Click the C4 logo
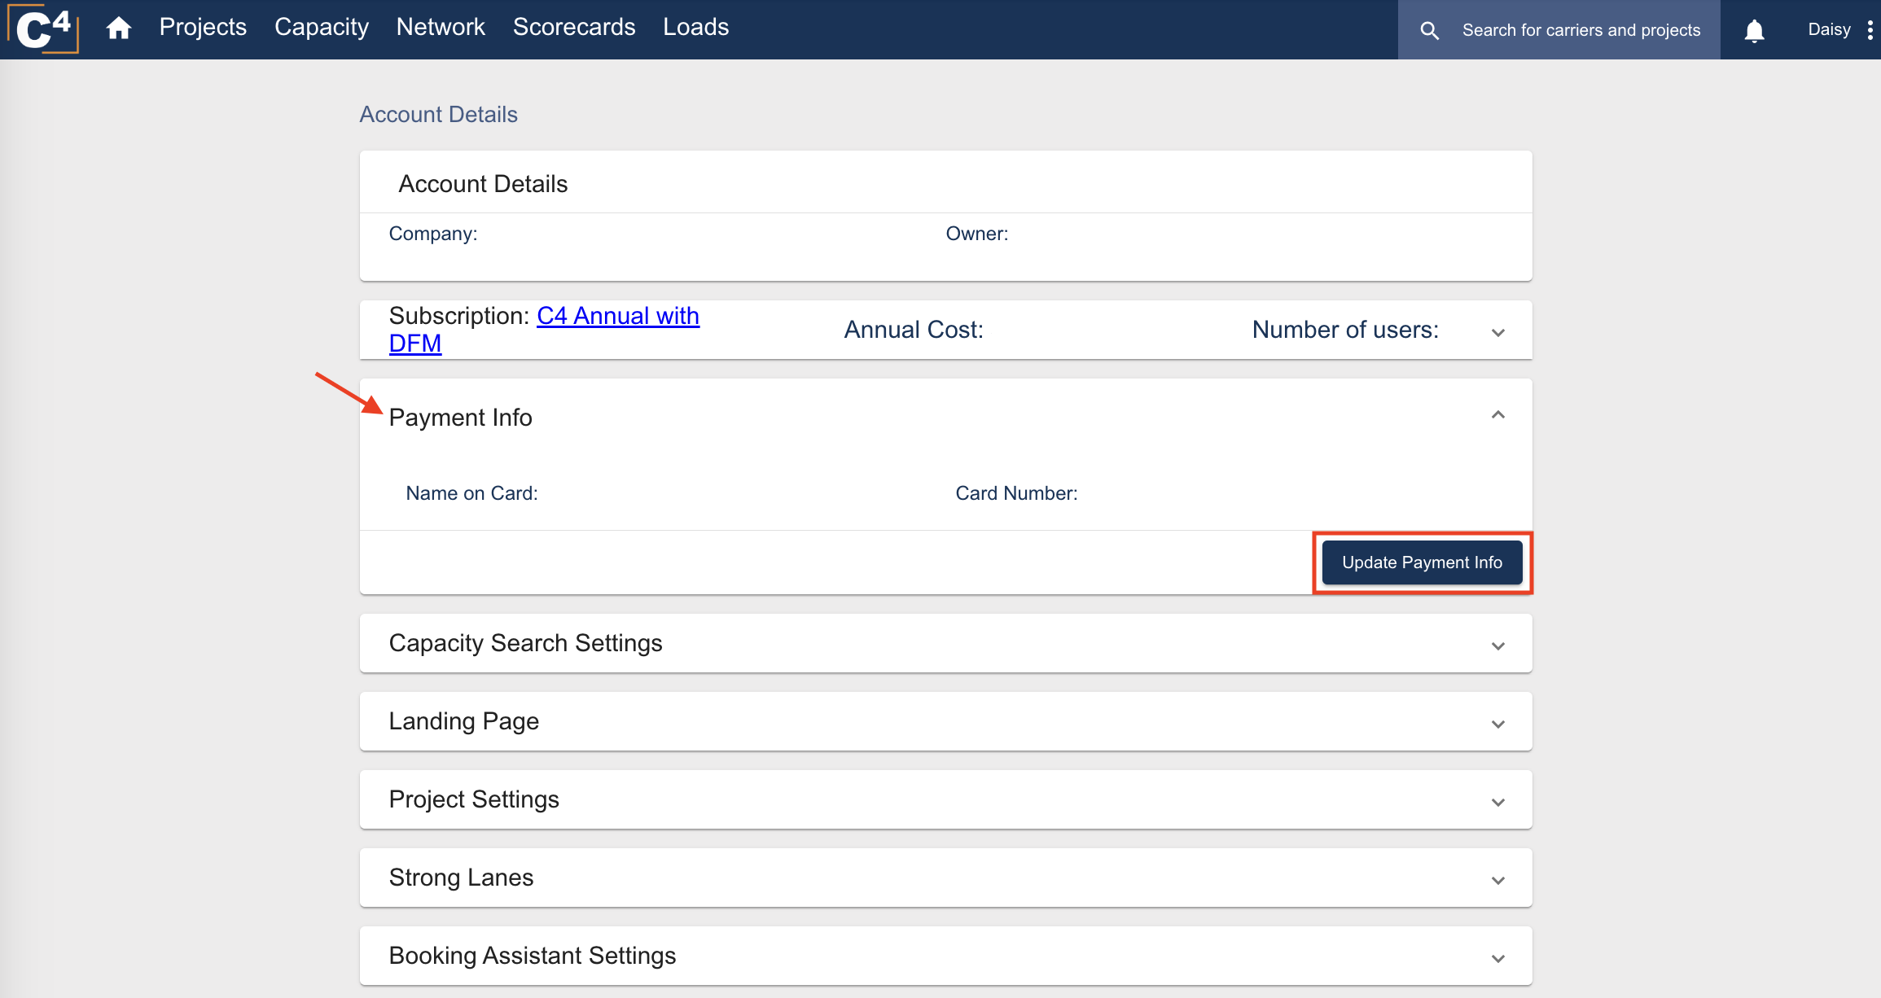Viewport: 1881px width, 998px height. coord(43,28)
